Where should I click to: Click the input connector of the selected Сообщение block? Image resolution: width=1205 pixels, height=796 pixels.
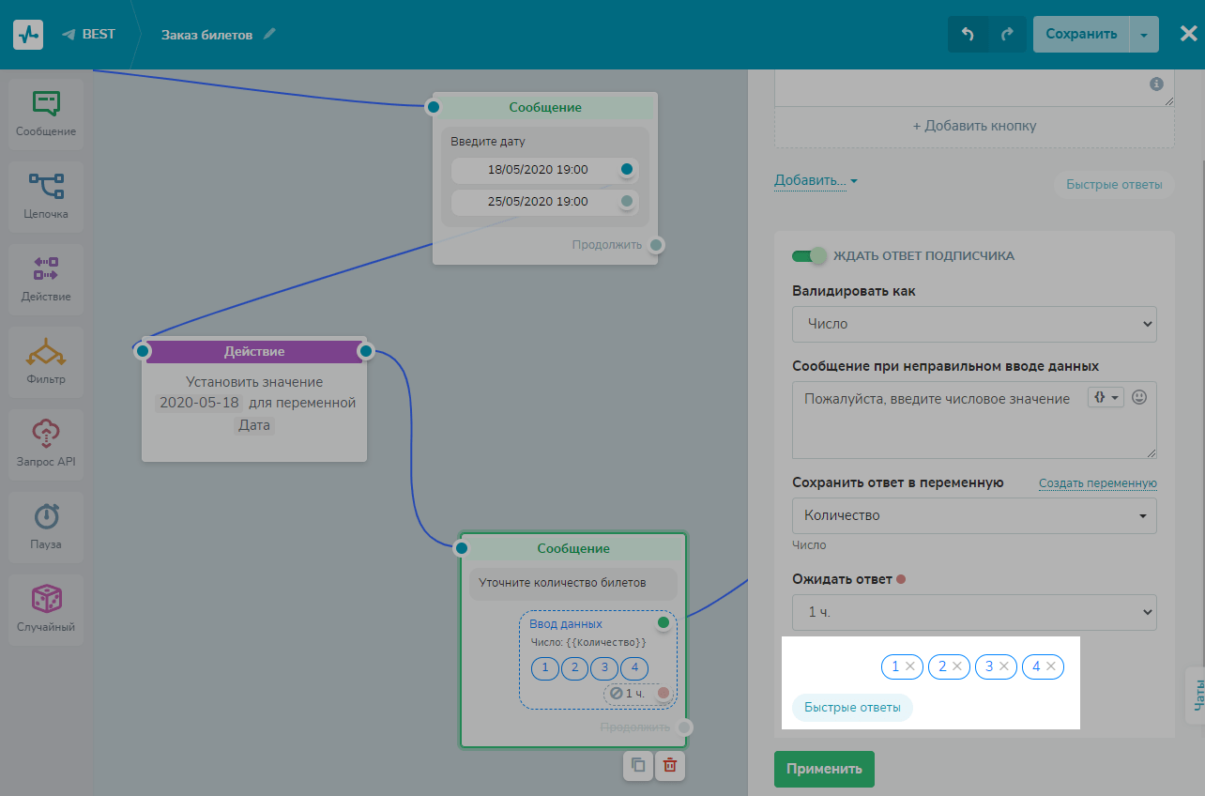pos(461,548)
